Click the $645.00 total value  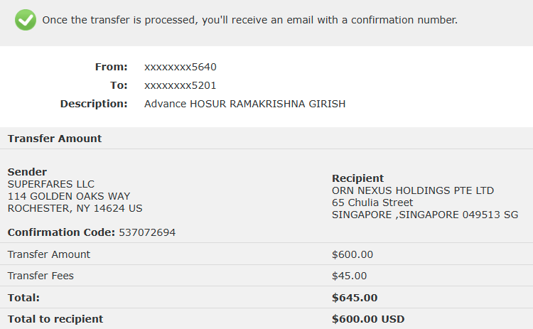[355, 298]
